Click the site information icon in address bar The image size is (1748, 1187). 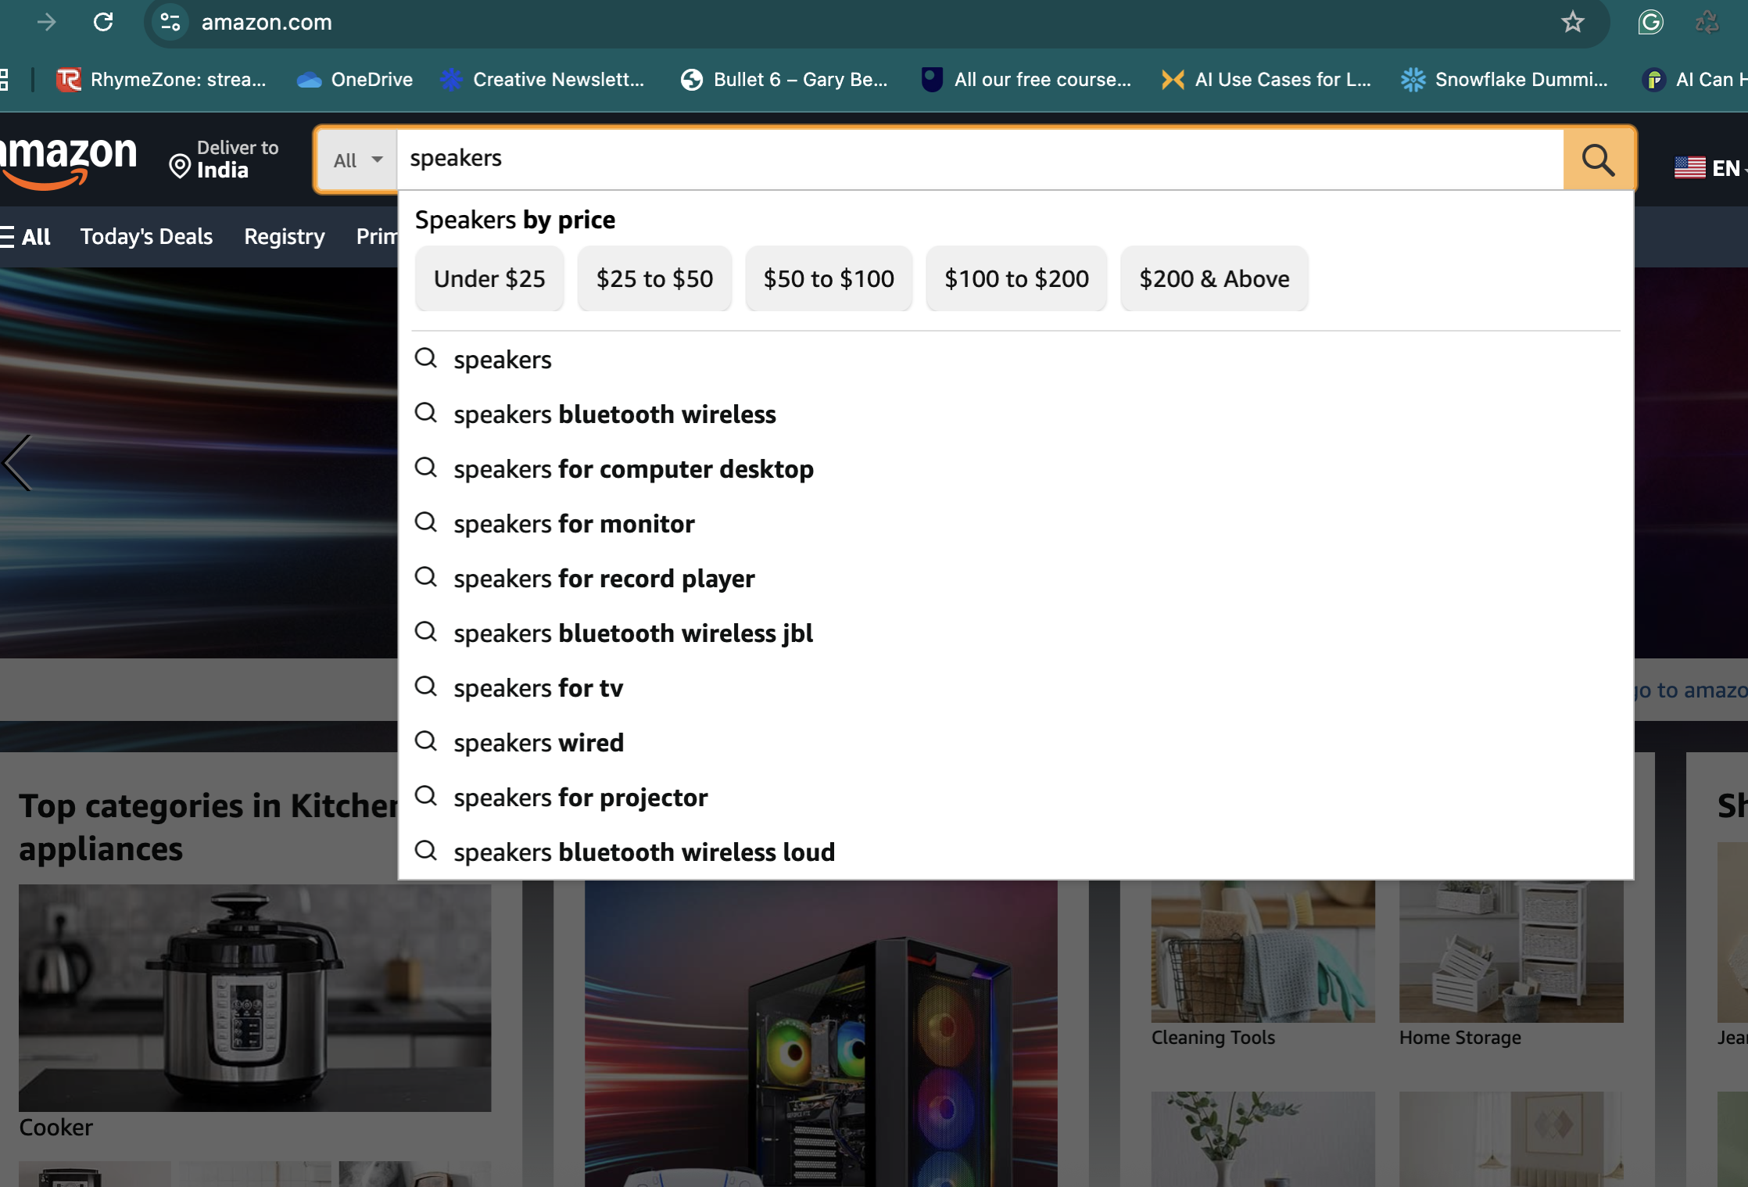pyautogui.click(x=170, y=22)
